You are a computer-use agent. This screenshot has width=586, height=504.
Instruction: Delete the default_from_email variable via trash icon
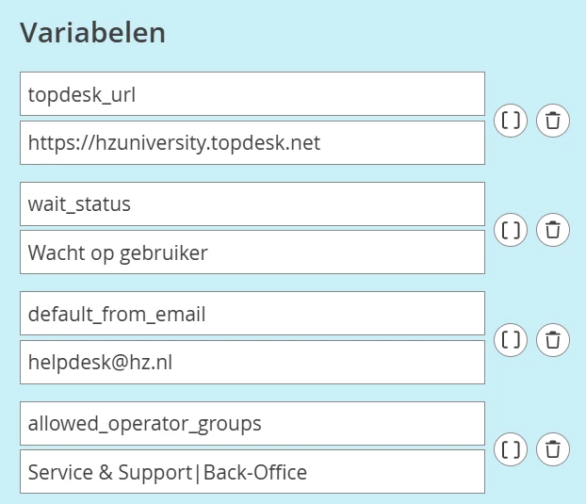click(x=553, y=340)
